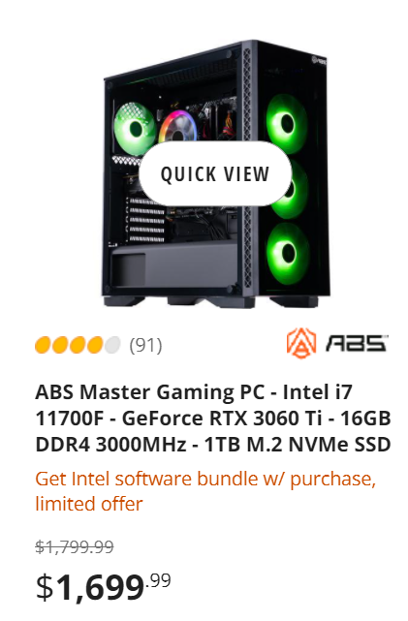Open Quick View for the ABS gaming PC
Viewport: 408px width, 621px height.
215,173
